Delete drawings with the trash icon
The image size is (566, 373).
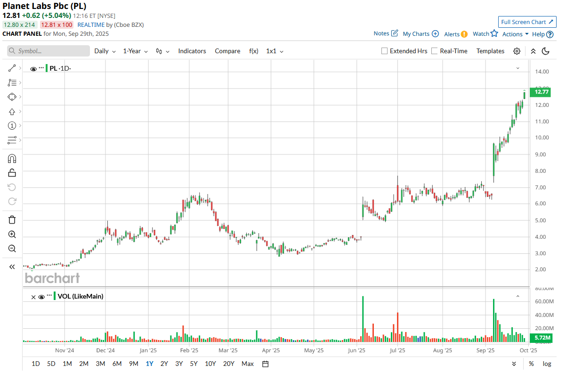[x=12, y=219]
